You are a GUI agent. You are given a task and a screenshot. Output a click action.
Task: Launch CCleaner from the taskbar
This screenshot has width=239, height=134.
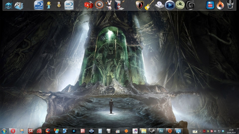48,131
